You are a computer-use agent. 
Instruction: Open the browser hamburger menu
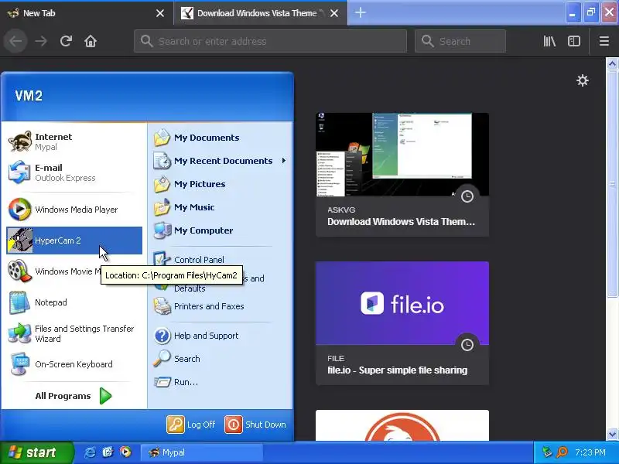coord(604,41)
